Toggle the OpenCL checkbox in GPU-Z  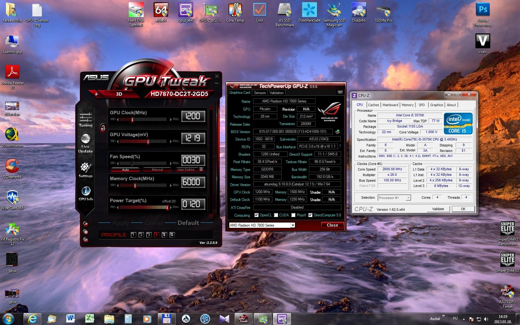tap(256, 215)
